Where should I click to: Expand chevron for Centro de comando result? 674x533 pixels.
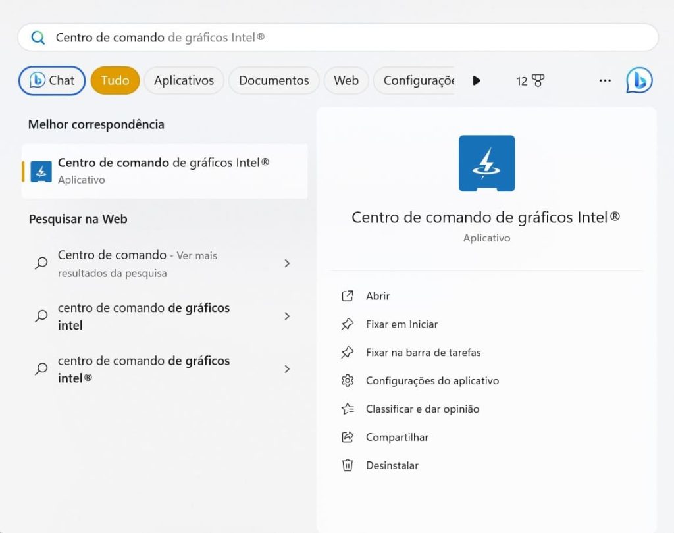[287, 263]
